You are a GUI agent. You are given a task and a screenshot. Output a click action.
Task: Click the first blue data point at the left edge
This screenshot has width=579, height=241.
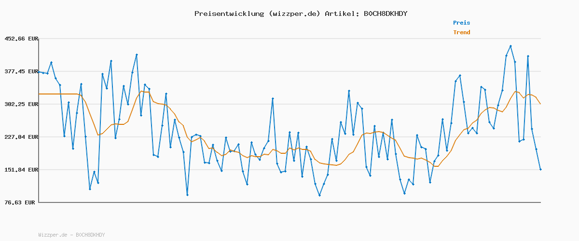(x=39, y=72)
